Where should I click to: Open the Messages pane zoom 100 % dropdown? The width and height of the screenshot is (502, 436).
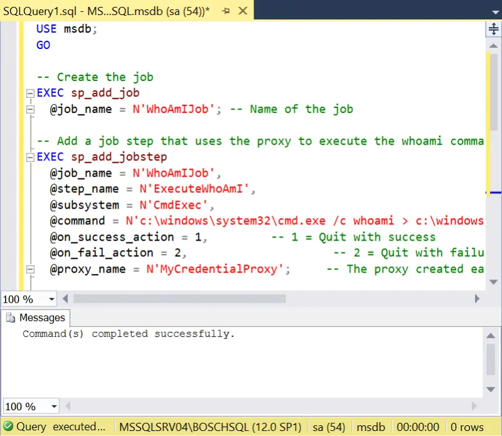(54, 407)
